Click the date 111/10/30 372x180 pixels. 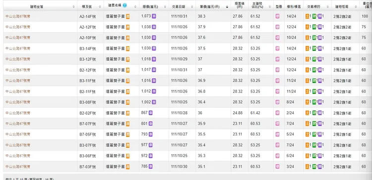[179, 167]
